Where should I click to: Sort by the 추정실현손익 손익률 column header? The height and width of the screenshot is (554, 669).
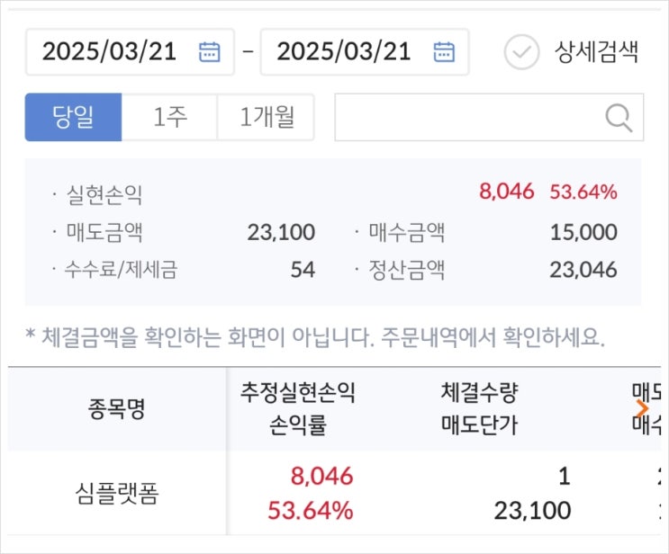298,409
